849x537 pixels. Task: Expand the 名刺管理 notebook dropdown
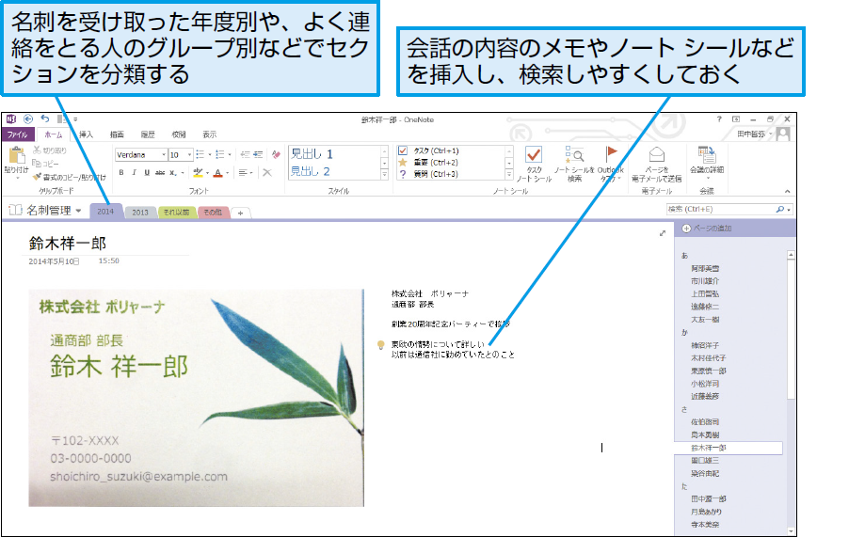78,211
